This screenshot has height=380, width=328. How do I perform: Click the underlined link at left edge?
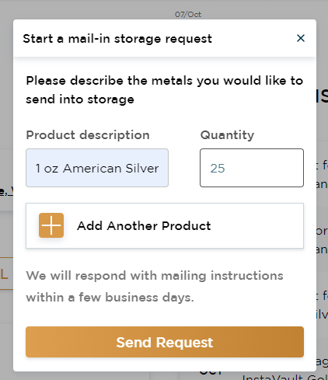(x=6, y=191)
